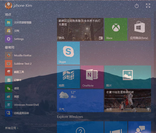Click the power button icon
The image size is (156, 133).
[136, 6]
